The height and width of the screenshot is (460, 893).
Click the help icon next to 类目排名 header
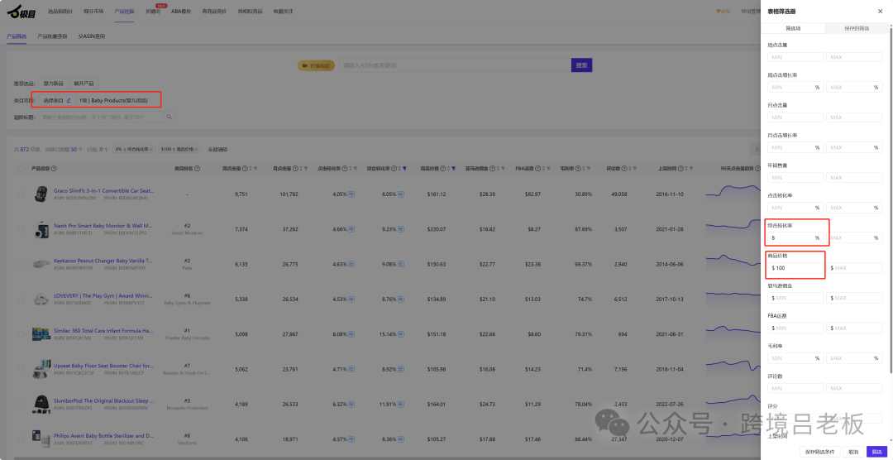tap(197, 168)
